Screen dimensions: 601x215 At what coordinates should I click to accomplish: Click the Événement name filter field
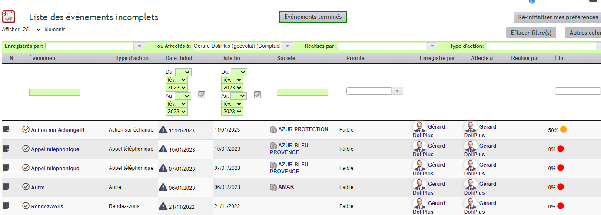point(55,92)
